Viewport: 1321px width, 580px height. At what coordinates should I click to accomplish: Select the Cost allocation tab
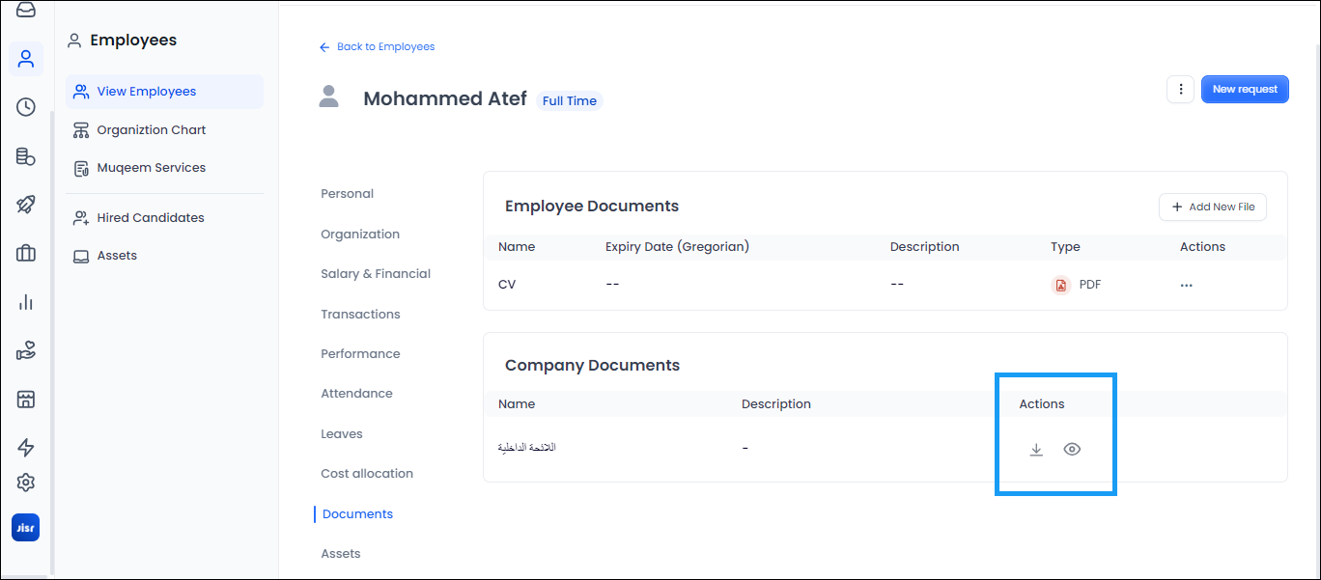367,474
